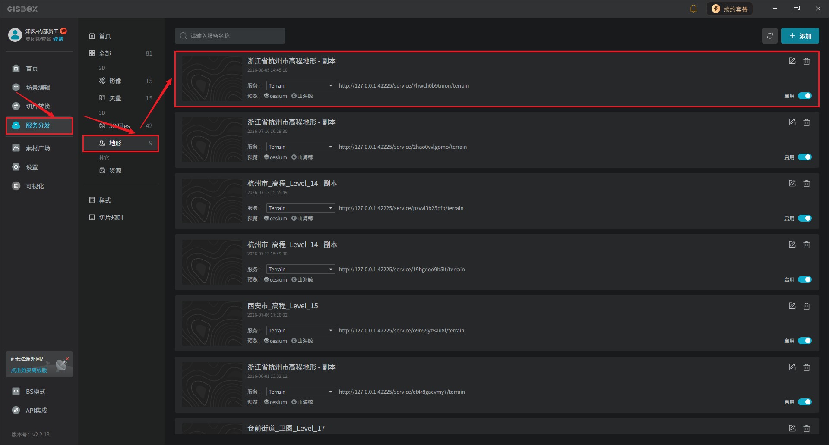Filter services by 矢量
The width and height of the screenshot is (829, 445).
pos(120,98)
